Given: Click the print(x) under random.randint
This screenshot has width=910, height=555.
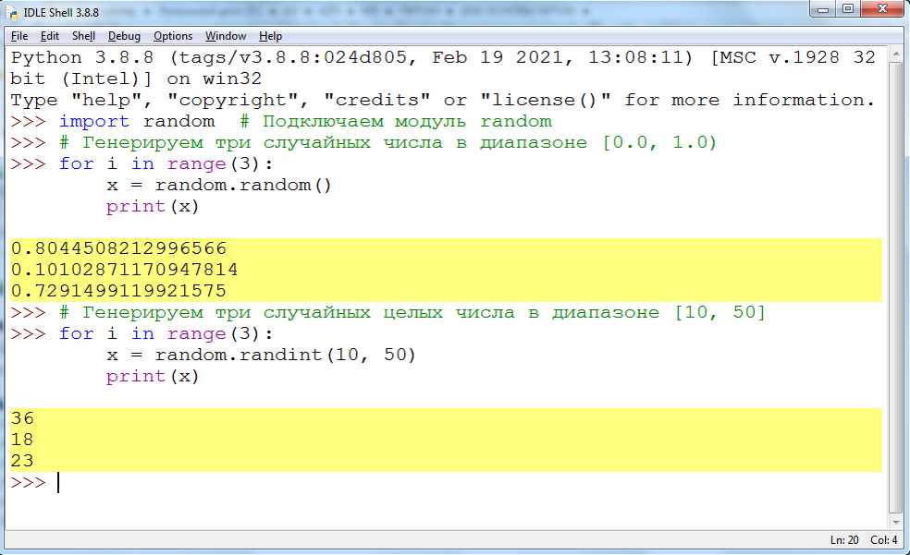Looking at the screenshot, I should click(x=153, y=377).
